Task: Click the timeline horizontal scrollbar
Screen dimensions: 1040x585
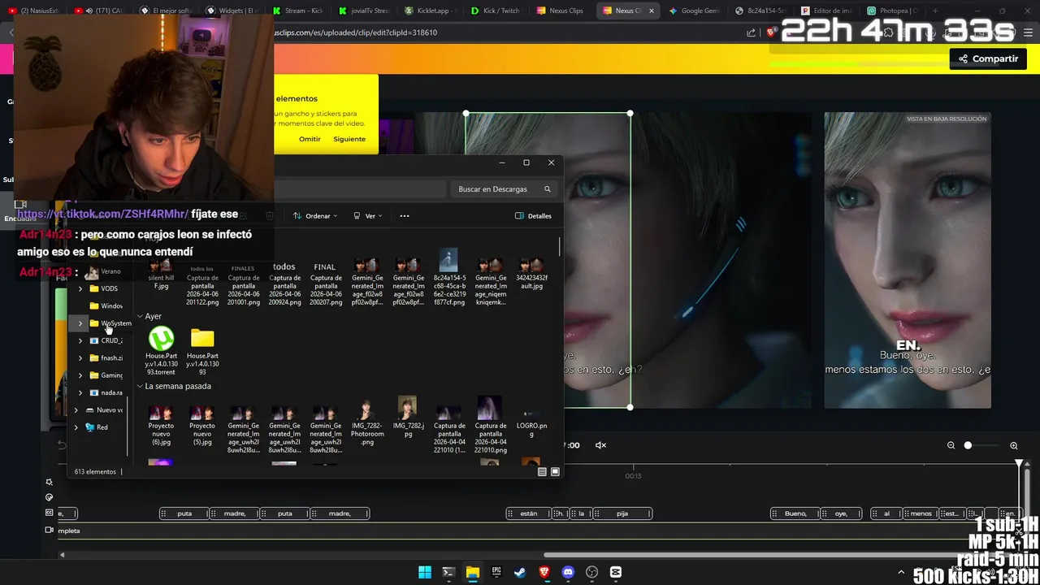Action: tap(780, 555)
